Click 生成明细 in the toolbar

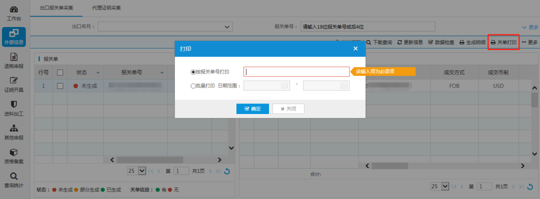click(472, 42)
